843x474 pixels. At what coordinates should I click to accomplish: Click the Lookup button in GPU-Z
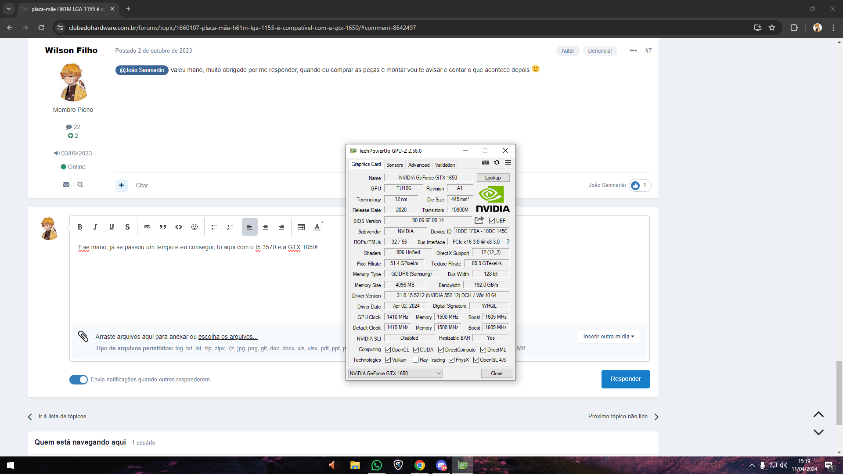pyautogui.click(x=493, y=178)
